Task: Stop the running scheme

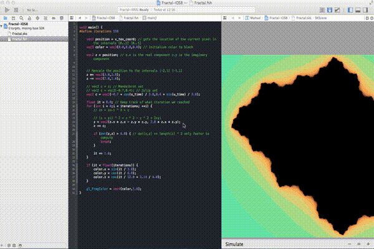Action: tap(16, 10)
